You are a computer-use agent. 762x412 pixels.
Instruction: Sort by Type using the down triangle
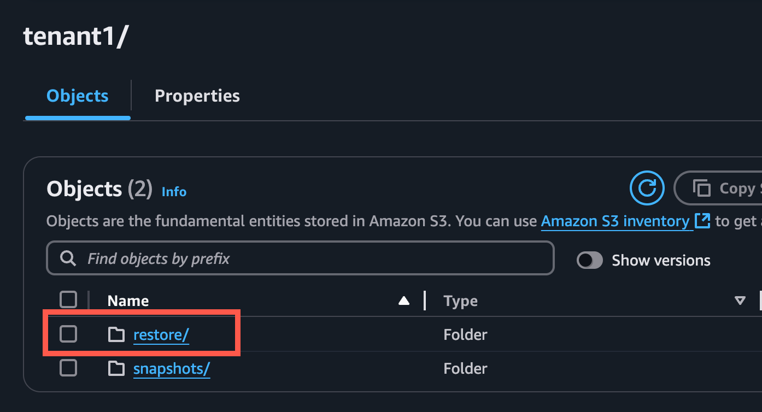[740, 301]
